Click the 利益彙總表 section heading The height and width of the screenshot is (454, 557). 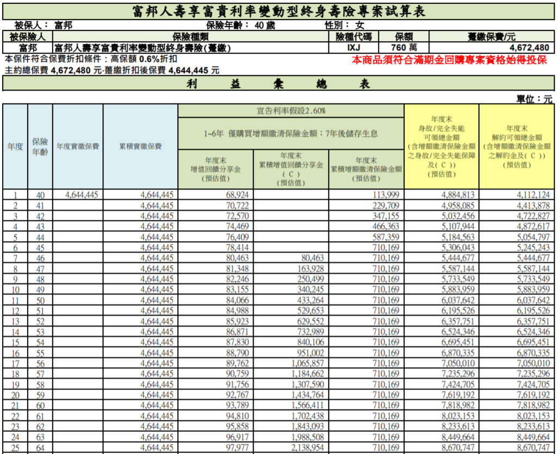(x=278, y=84)
